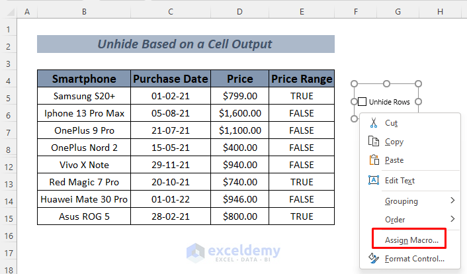The width and height of the screenshot is (467, 274).
Task: Select column A header
Action: (x=27, y=12)
